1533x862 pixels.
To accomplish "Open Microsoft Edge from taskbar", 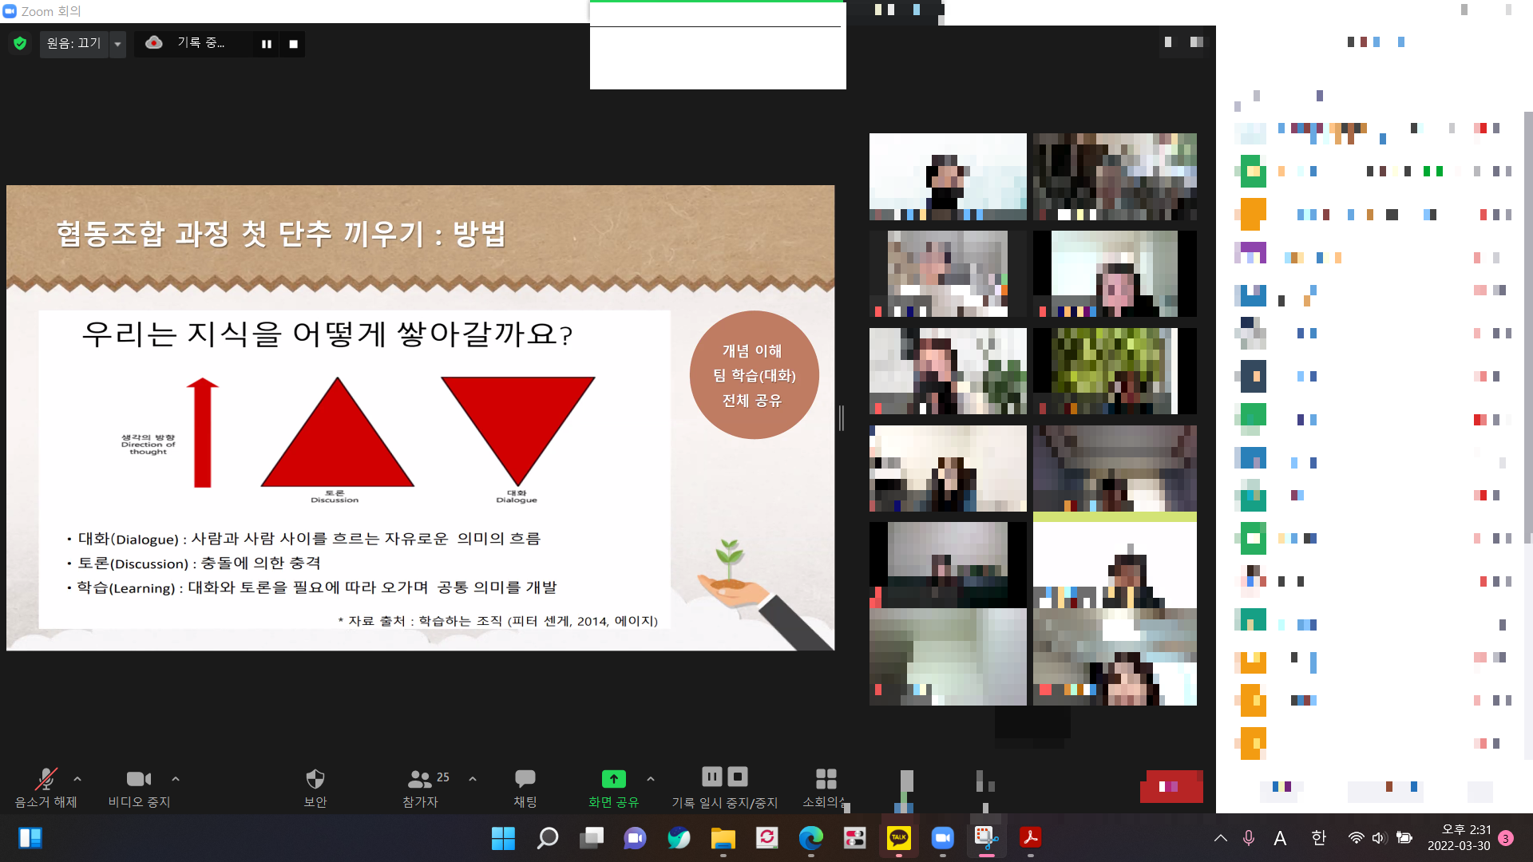I will [811, 838].
